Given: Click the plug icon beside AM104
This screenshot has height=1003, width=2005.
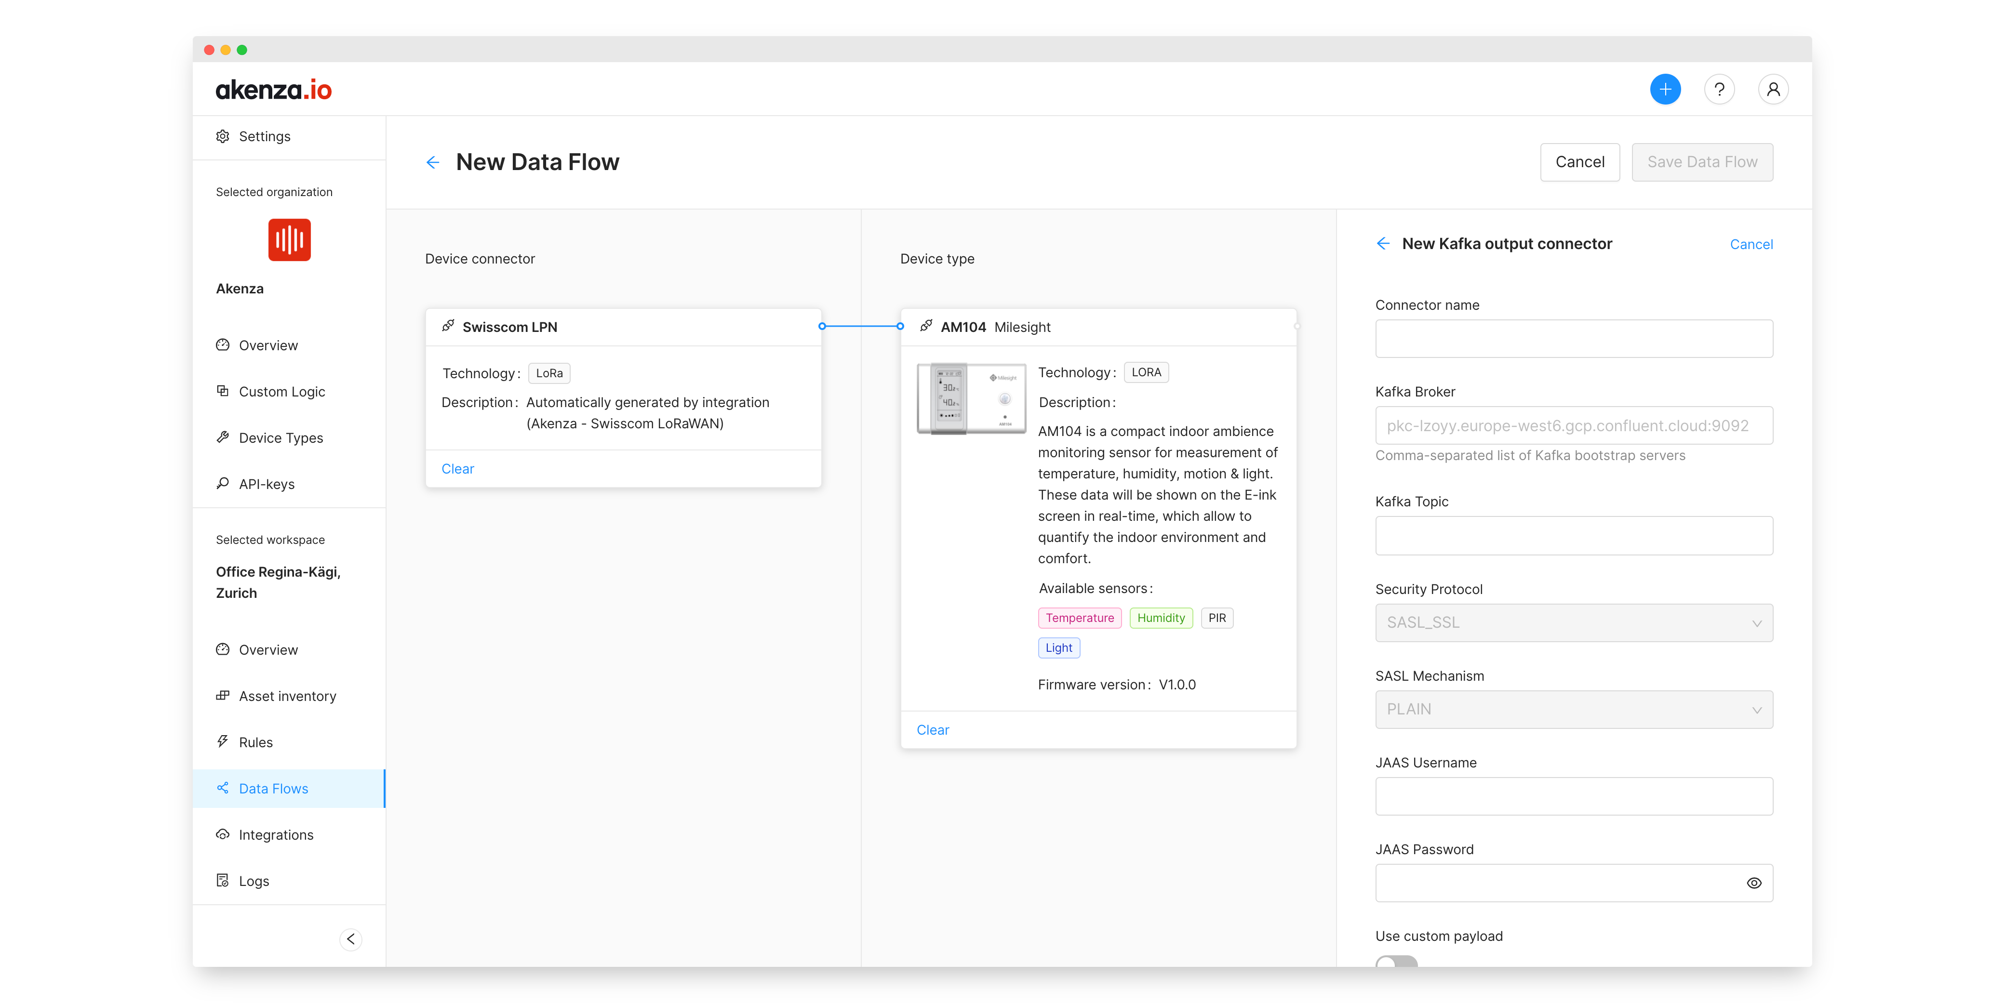Looking at the screenshot, I should (x=926, y=326).
